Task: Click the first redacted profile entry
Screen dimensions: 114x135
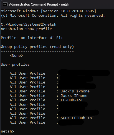Action: [x=84, y=73]
